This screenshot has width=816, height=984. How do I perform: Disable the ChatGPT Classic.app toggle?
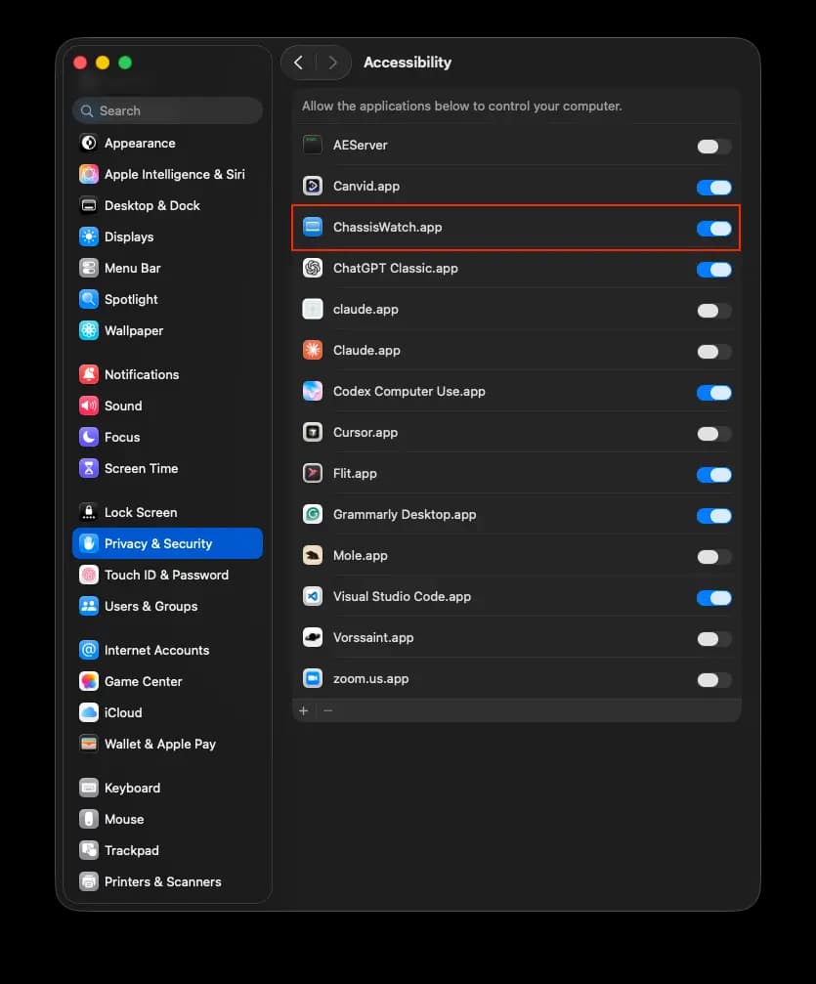coord(713,270)
